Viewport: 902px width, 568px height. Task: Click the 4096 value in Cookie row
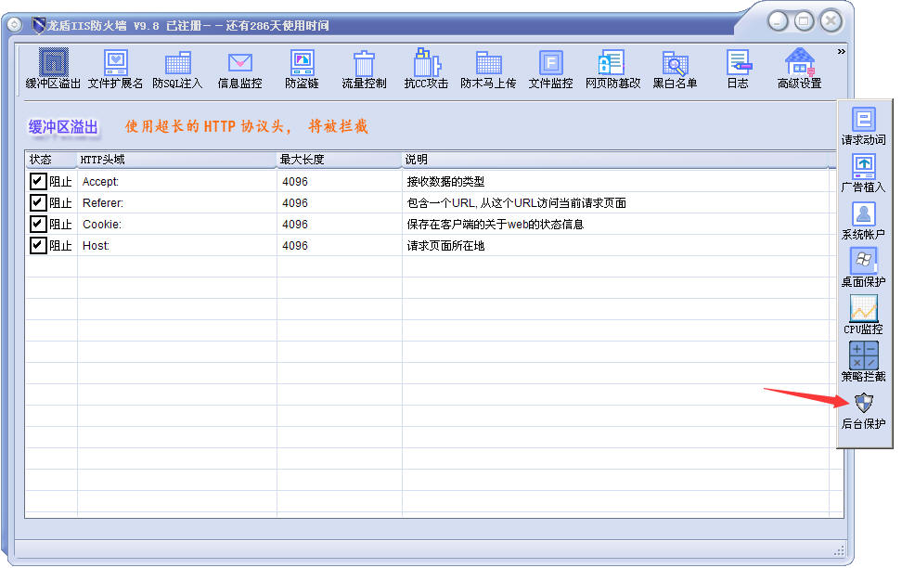295,225
